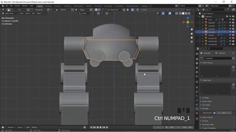Expand the Cube.001 outliner row

203,23
